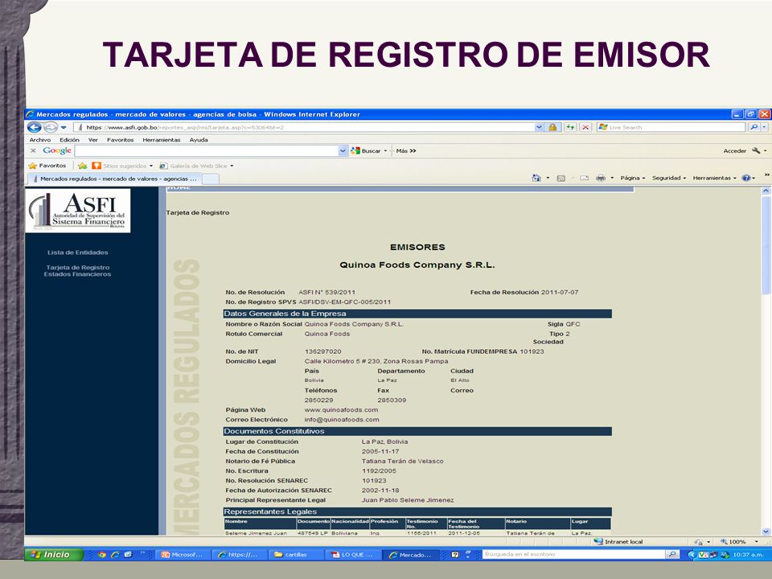Click the www.quinoafoods.com web page text
The width and height of the screenshot is (772, 579).
341,409
